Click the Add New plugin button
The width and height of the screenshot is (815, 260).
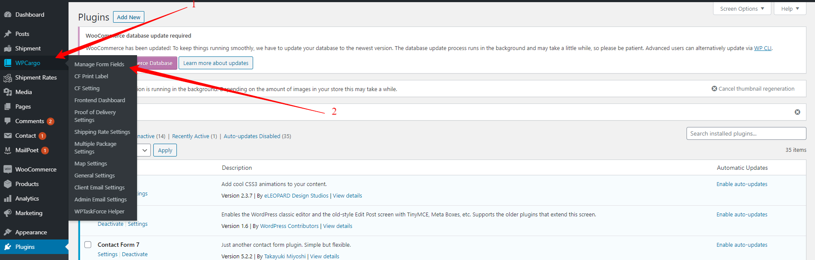[128, 17]
